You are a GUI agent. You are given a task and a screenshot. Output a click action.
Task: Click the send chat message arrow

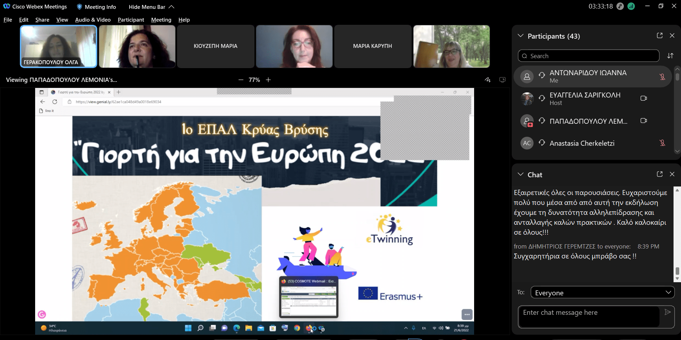tap(668, 312)
